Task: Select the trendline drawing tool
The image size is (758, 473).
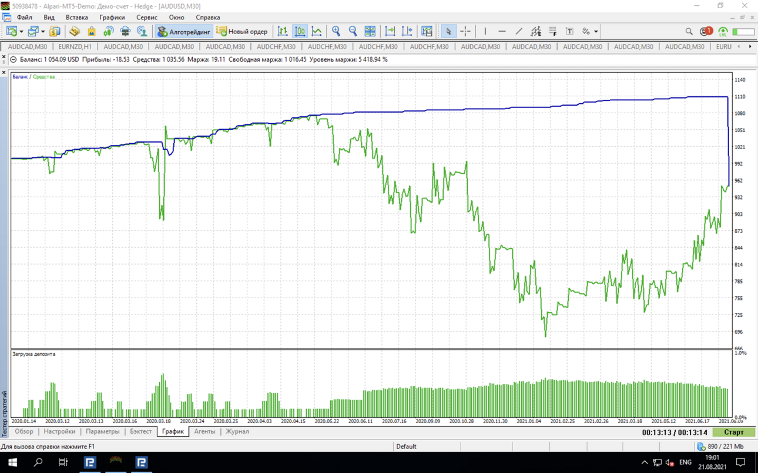Action: 519,31
